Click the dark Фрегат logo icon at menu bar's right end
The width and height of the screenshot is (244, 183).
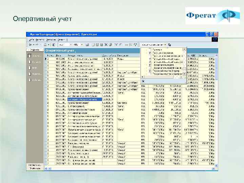(215, 40)
